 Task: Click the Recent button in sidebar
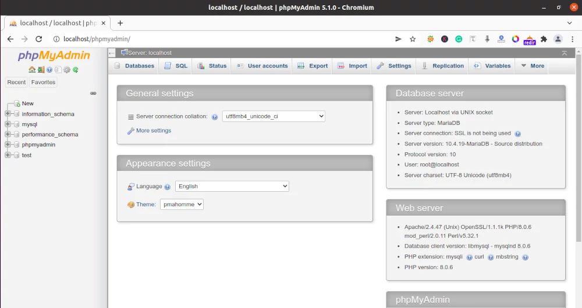(17, 83)
